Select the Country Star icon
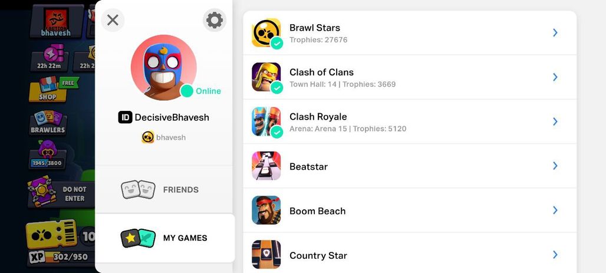This screenshot has height=273, width=606. tap(266, 255)
